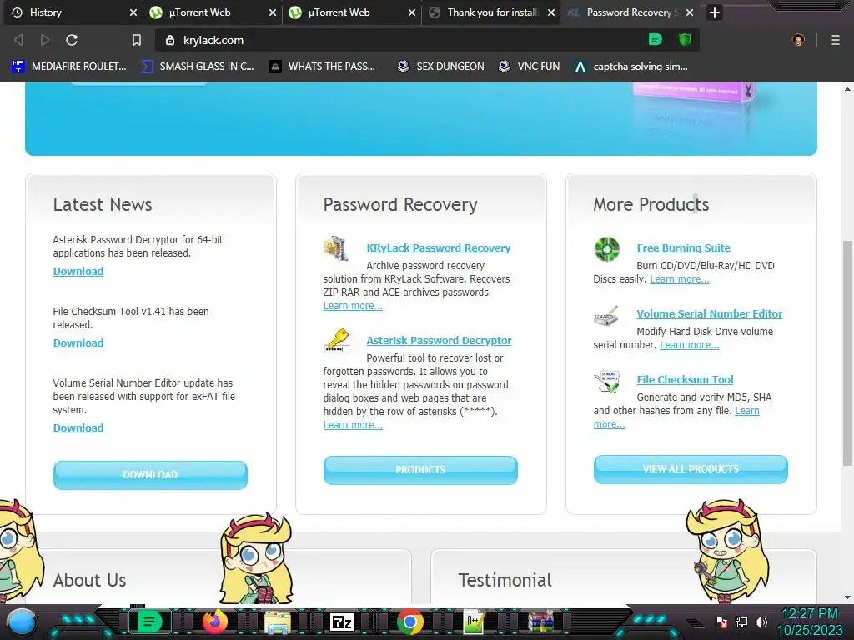Open the green Brave Talk/news icon in address bar
854x640 pixels.
tap(656, 39)
